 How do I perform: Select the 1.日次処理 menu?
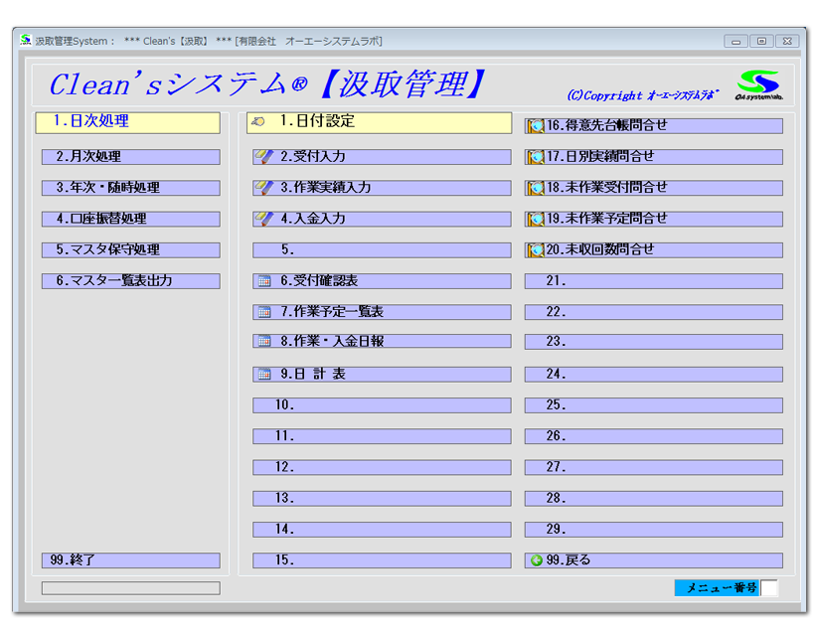pyautogui.click(x=128, y=123)
